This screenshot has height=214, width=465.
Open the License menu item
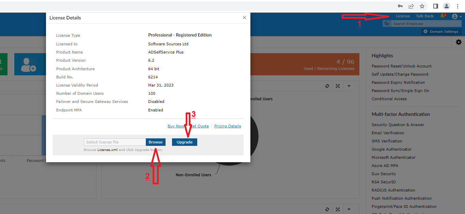(403, 16)
